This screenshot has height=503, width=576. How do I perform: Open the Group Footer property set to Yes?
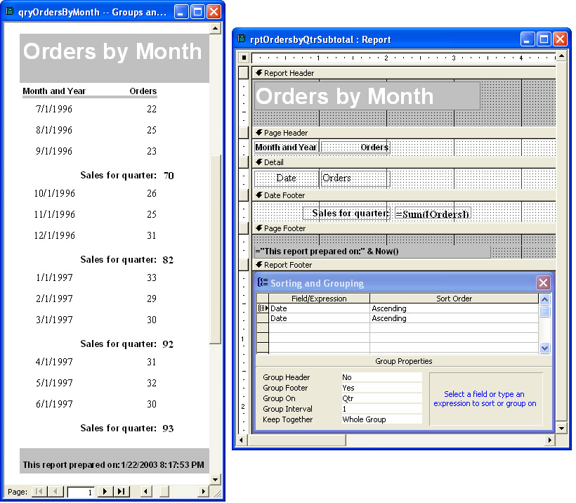381,388
